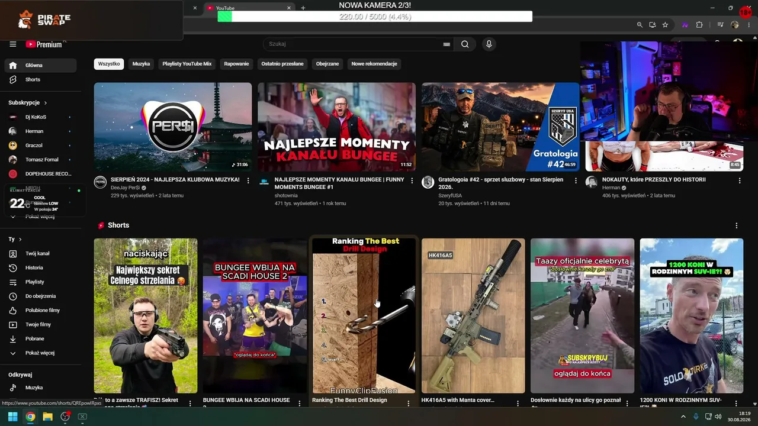Open options for NAJLEPSZE MOMENTY KANAŁU BUNGEE video
Screen dimensions: 758x426
pos(412,180)
